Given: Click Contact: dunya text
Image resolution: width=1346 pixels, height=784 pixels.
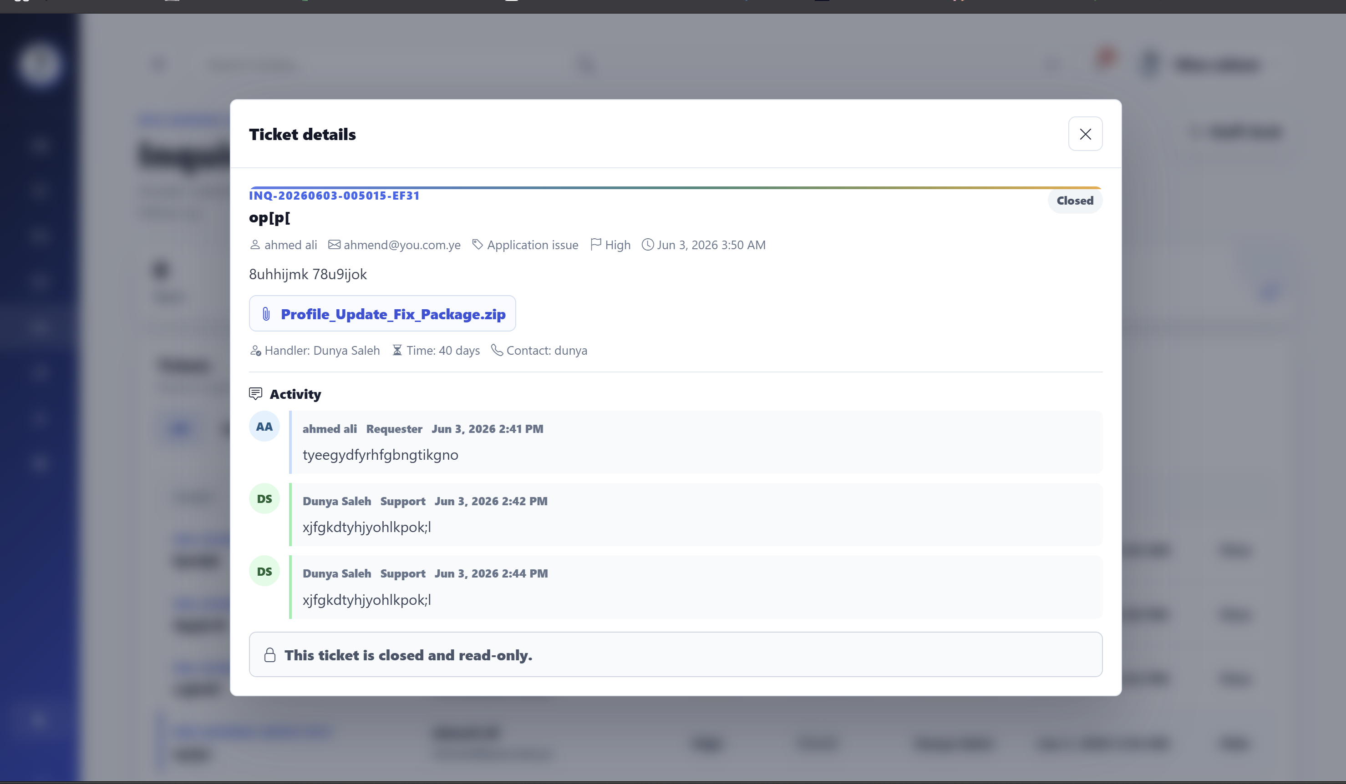Looking at the screenshot, I should tap(546, 351).
